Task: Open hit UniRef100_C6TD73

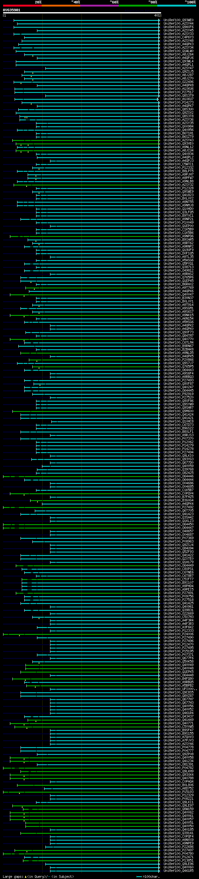Action: pyautogui.click(x=178, y=425)
